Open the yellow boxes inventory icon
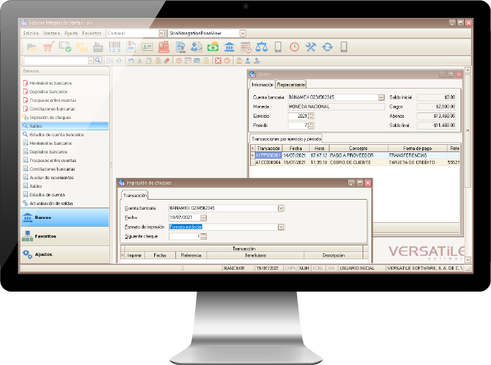 pos(82,47)
